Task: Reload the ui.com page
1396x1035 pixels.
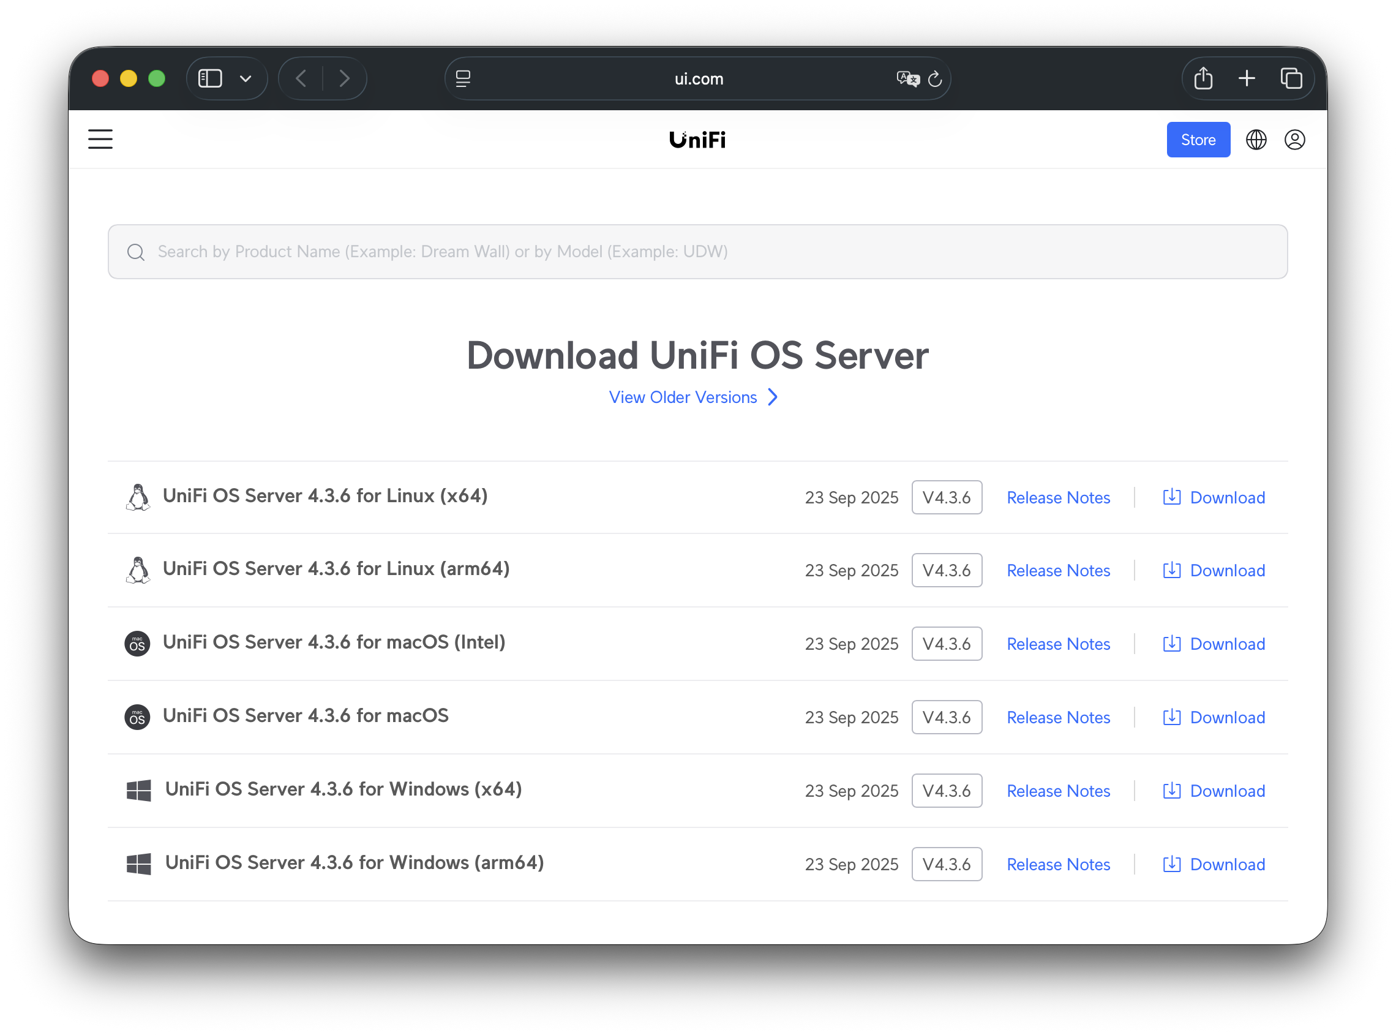Action: click(x=934, y=79)
